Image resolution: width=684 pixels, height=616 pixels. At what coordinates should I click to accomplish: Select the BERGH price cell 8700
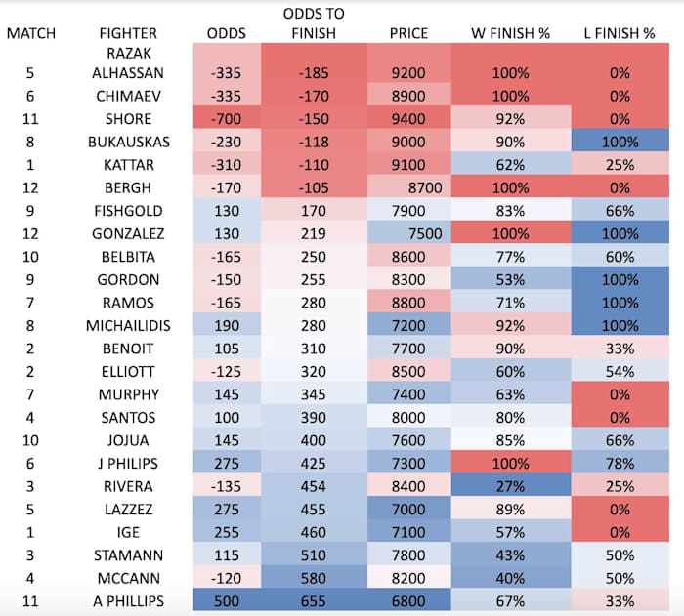408,187
